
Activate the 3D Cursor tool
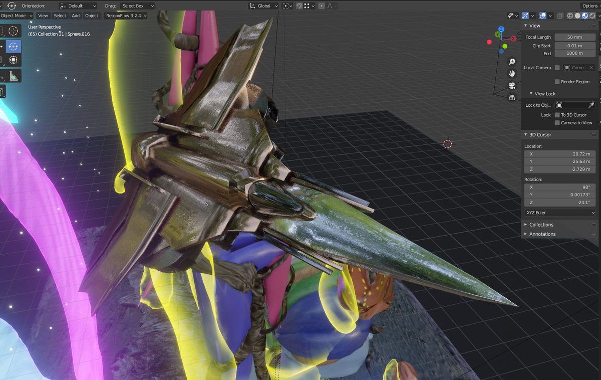tap(13, 31)
